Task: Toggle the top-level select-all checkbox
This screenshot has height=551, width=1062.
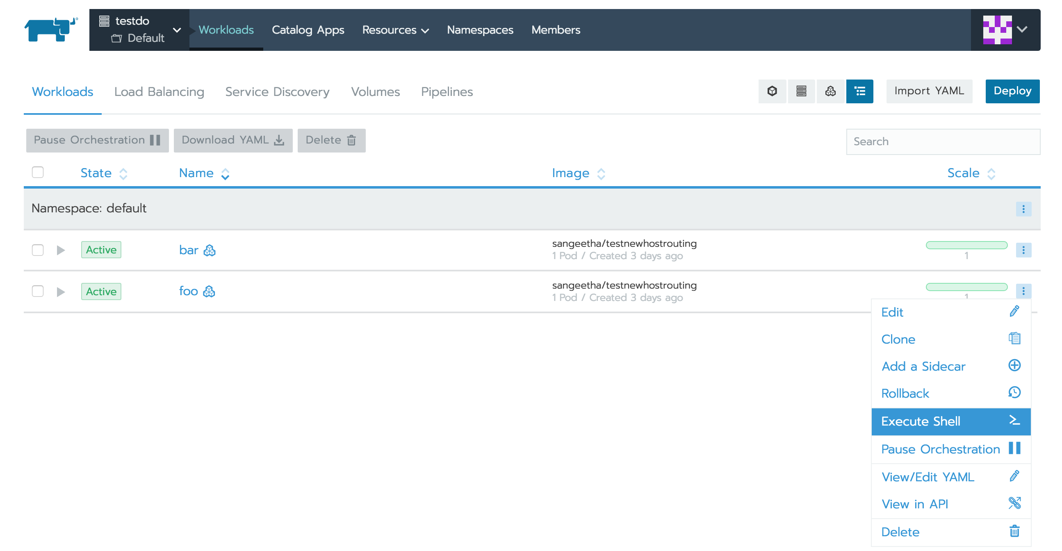Action: 38,172
